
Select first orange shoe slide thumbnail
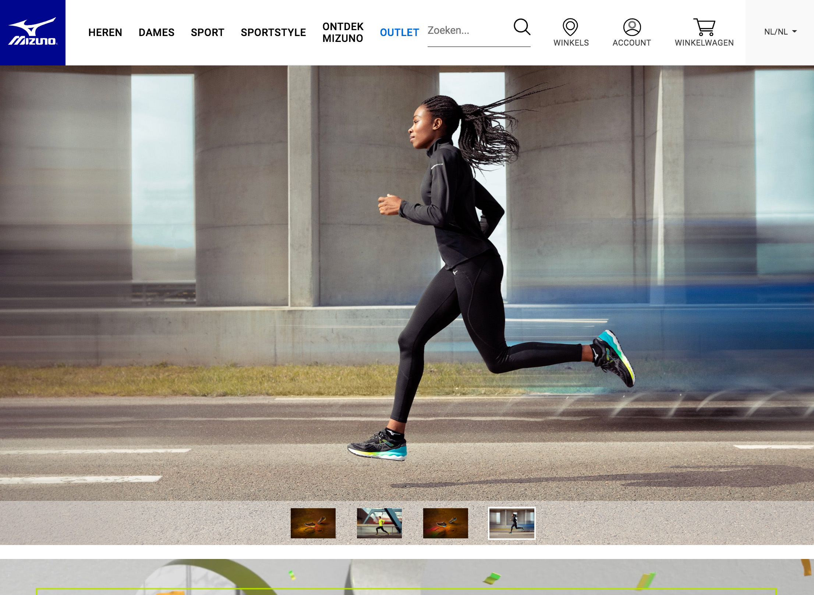(313, 523)
